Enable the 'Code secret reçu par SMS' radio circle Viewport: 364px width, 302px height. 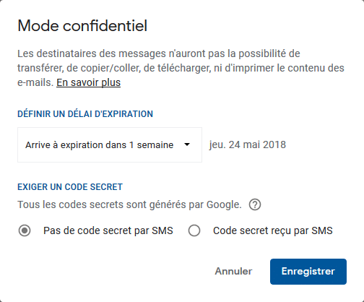click(194, 230)
